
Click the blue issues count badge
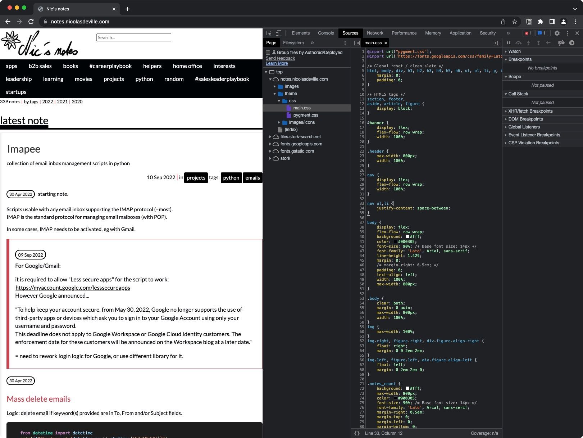tap(542, 33)
